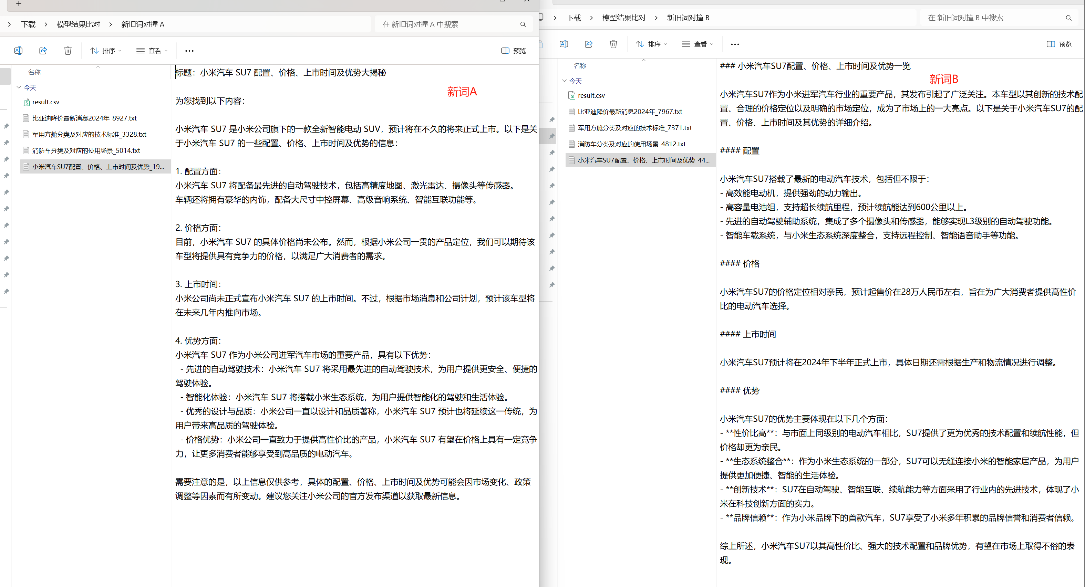This screenshot has width=1085, height=587.
Task: Open See more options (...) in left toolbar
Action: 189,51
